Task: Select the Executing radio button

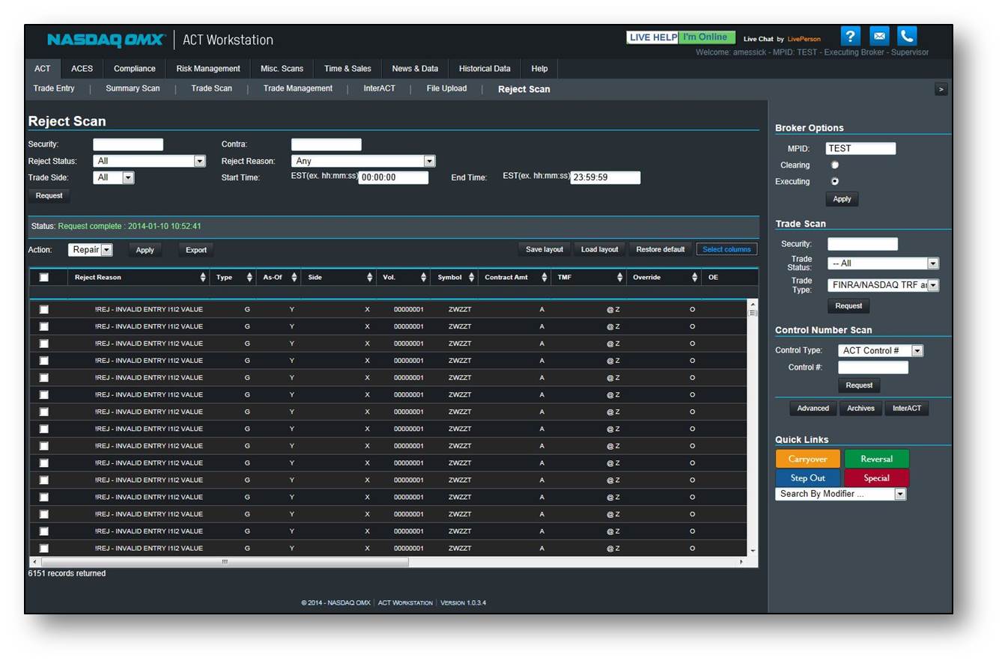Action: point(835,182)
